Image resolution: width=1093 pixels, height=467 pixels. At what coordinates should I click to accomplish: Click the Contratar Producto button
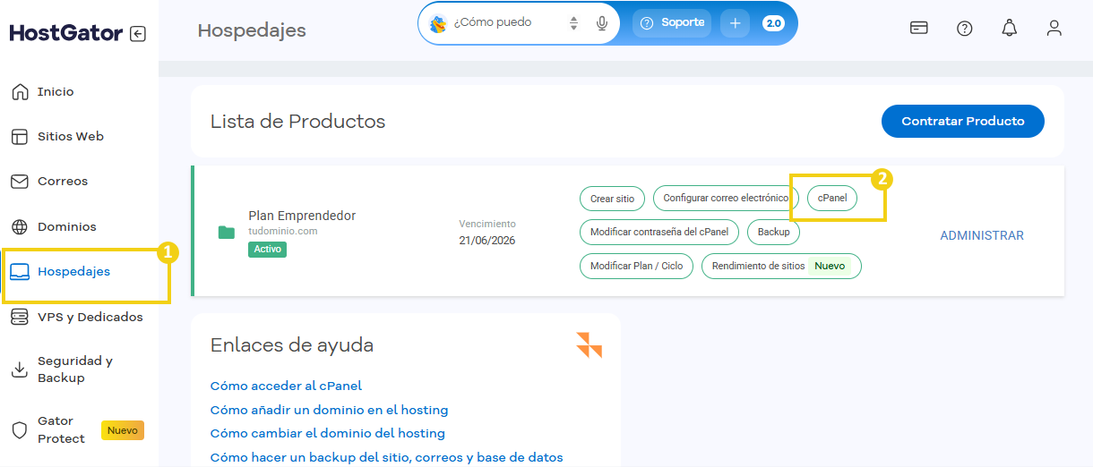pos(963,122)
